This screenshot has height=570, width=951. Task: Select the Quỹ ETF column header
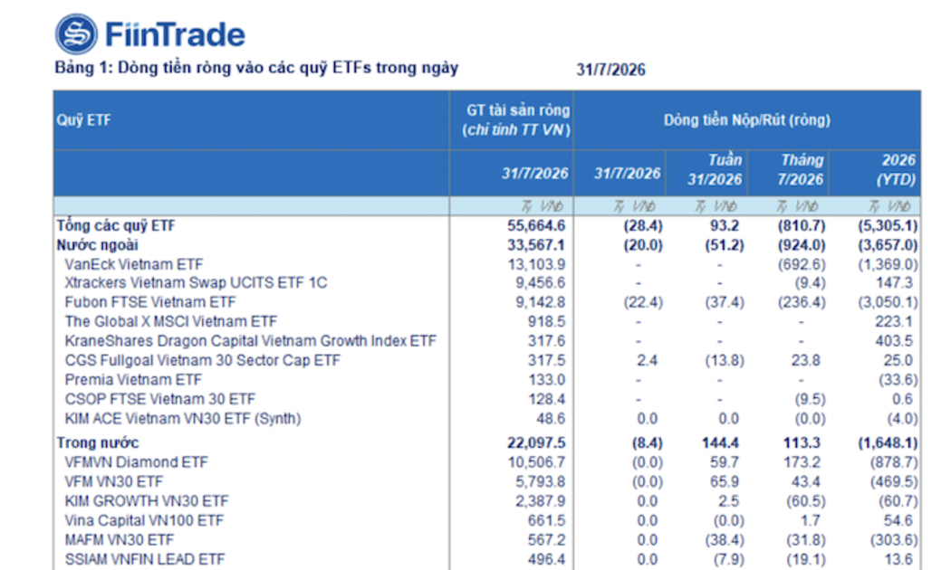click(x=251, y=120)
